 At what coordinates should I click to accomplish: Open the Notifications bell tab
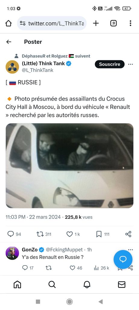87,285
